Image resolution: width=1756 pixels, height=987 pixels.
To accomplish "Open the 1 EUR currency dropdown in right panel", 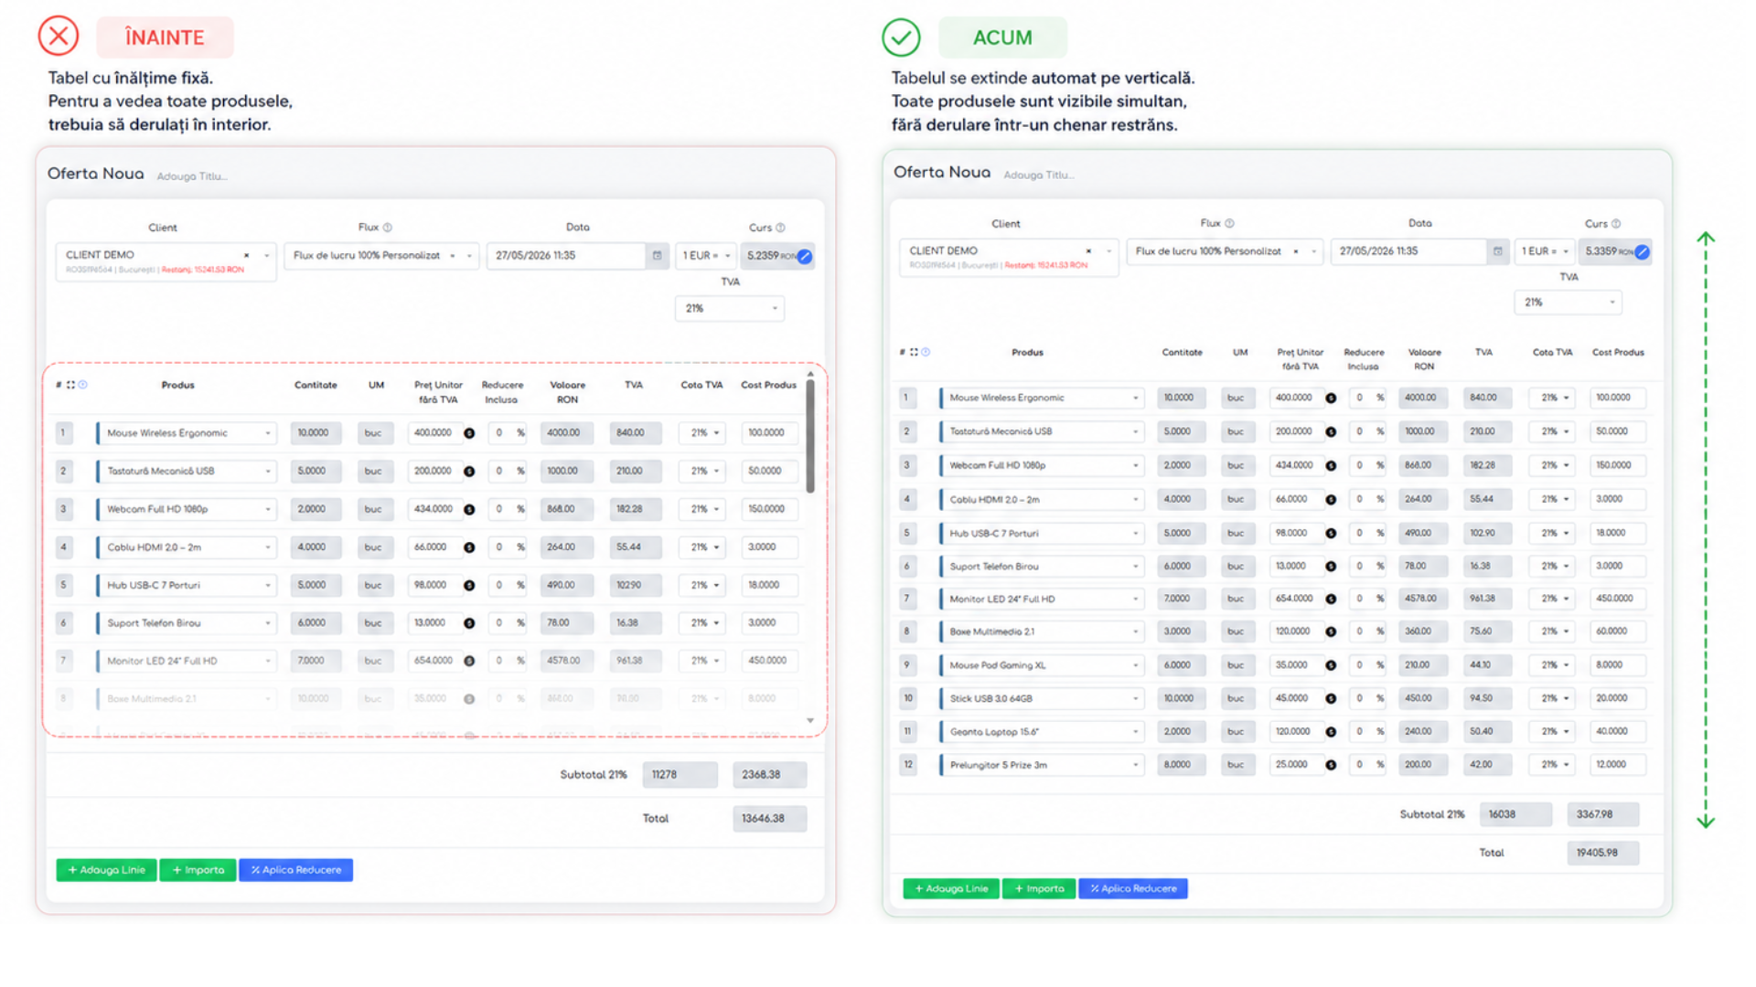I will (1544, 251).
